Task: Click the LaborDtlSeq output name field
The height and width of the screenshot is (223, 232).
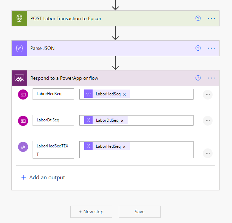Action: click(x=53, y=120)
